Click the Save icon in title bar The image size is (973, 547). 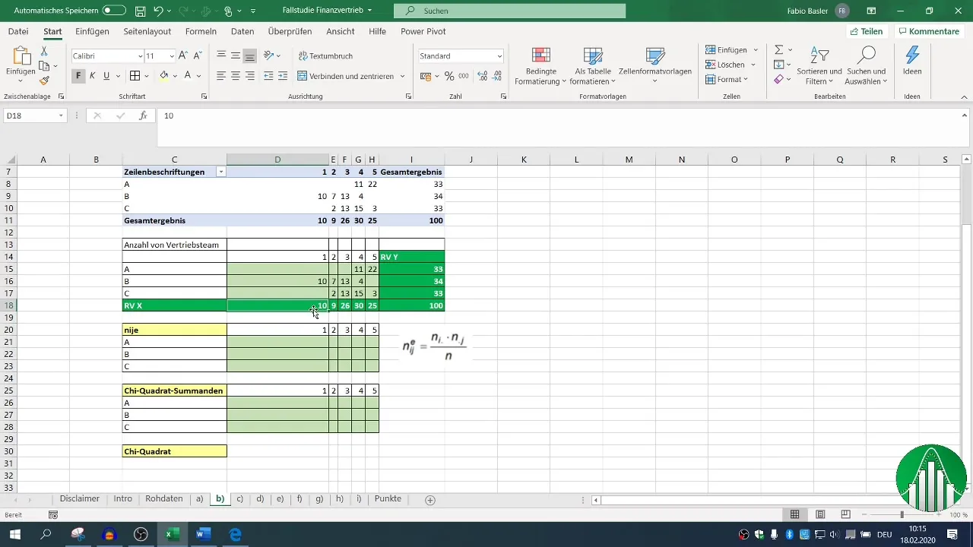click(x=140, y=11)
